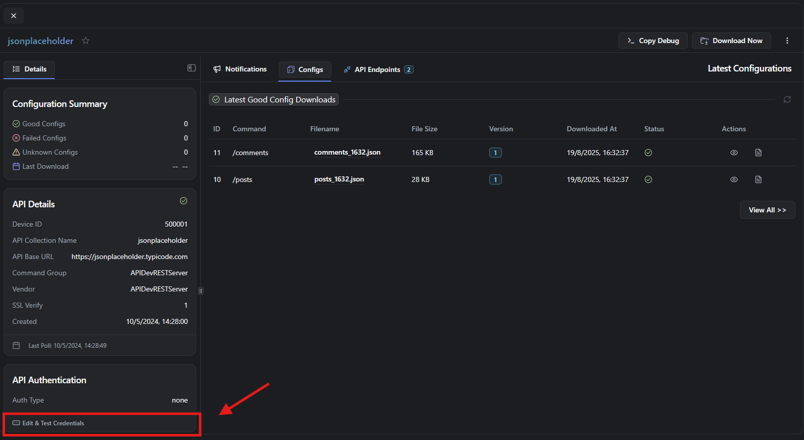Click the Download Now button
The width and height of the screenshot is (804, 440).
(x=731, y=41)
